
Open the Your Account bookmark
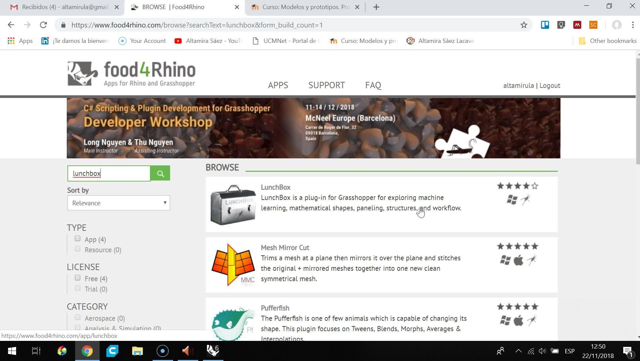(x=142, y=41)
